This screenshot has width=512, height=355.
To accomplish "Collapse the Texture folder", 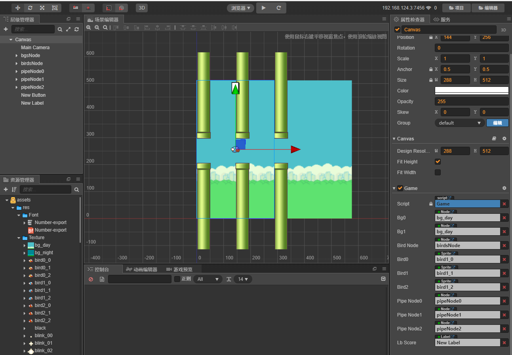I will click(x=19, y=238).
